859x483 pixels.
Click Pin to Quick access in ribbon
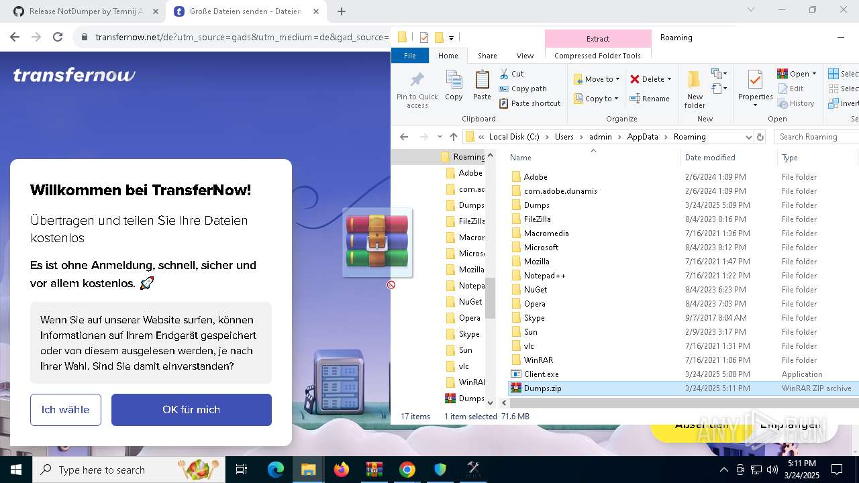coord(417,90)
